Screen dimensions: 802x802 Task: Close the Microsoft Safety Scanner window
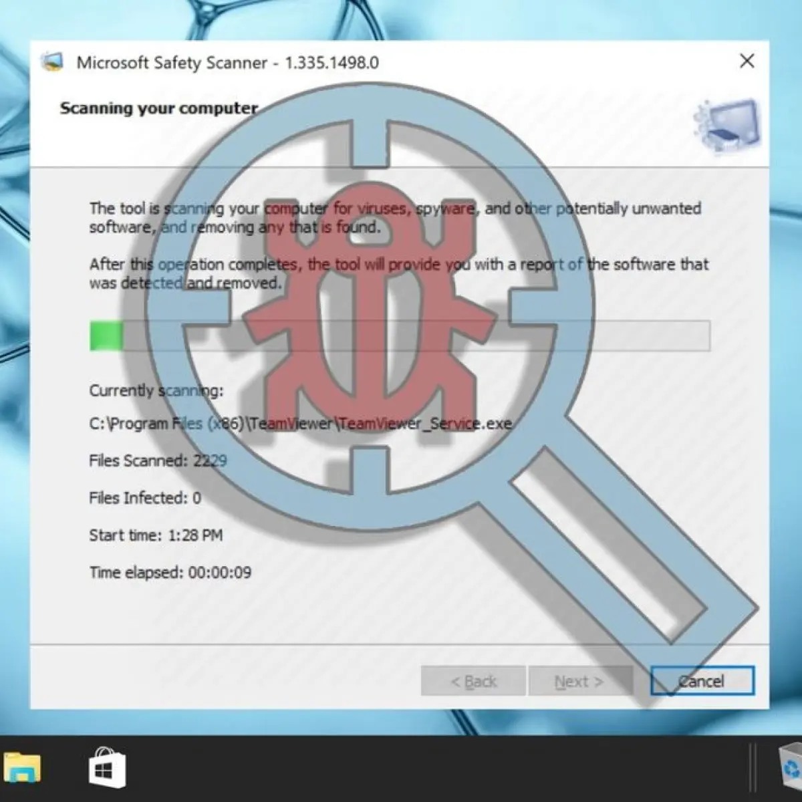point(747,61)
